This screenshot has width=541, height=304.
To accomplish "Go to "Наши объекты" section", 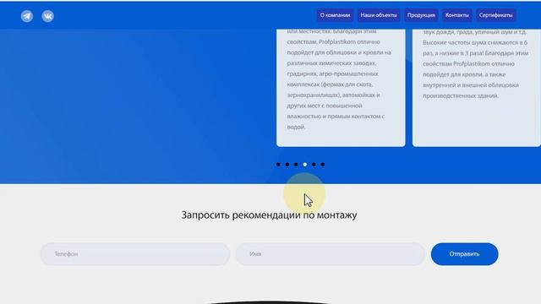I will coord(379,15).
